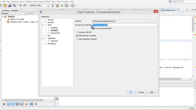The height and width of the screenshot is (110, 196).
Task: Enable Copy Dependent Libraries checkbox
Action: (x=77, y=39)
